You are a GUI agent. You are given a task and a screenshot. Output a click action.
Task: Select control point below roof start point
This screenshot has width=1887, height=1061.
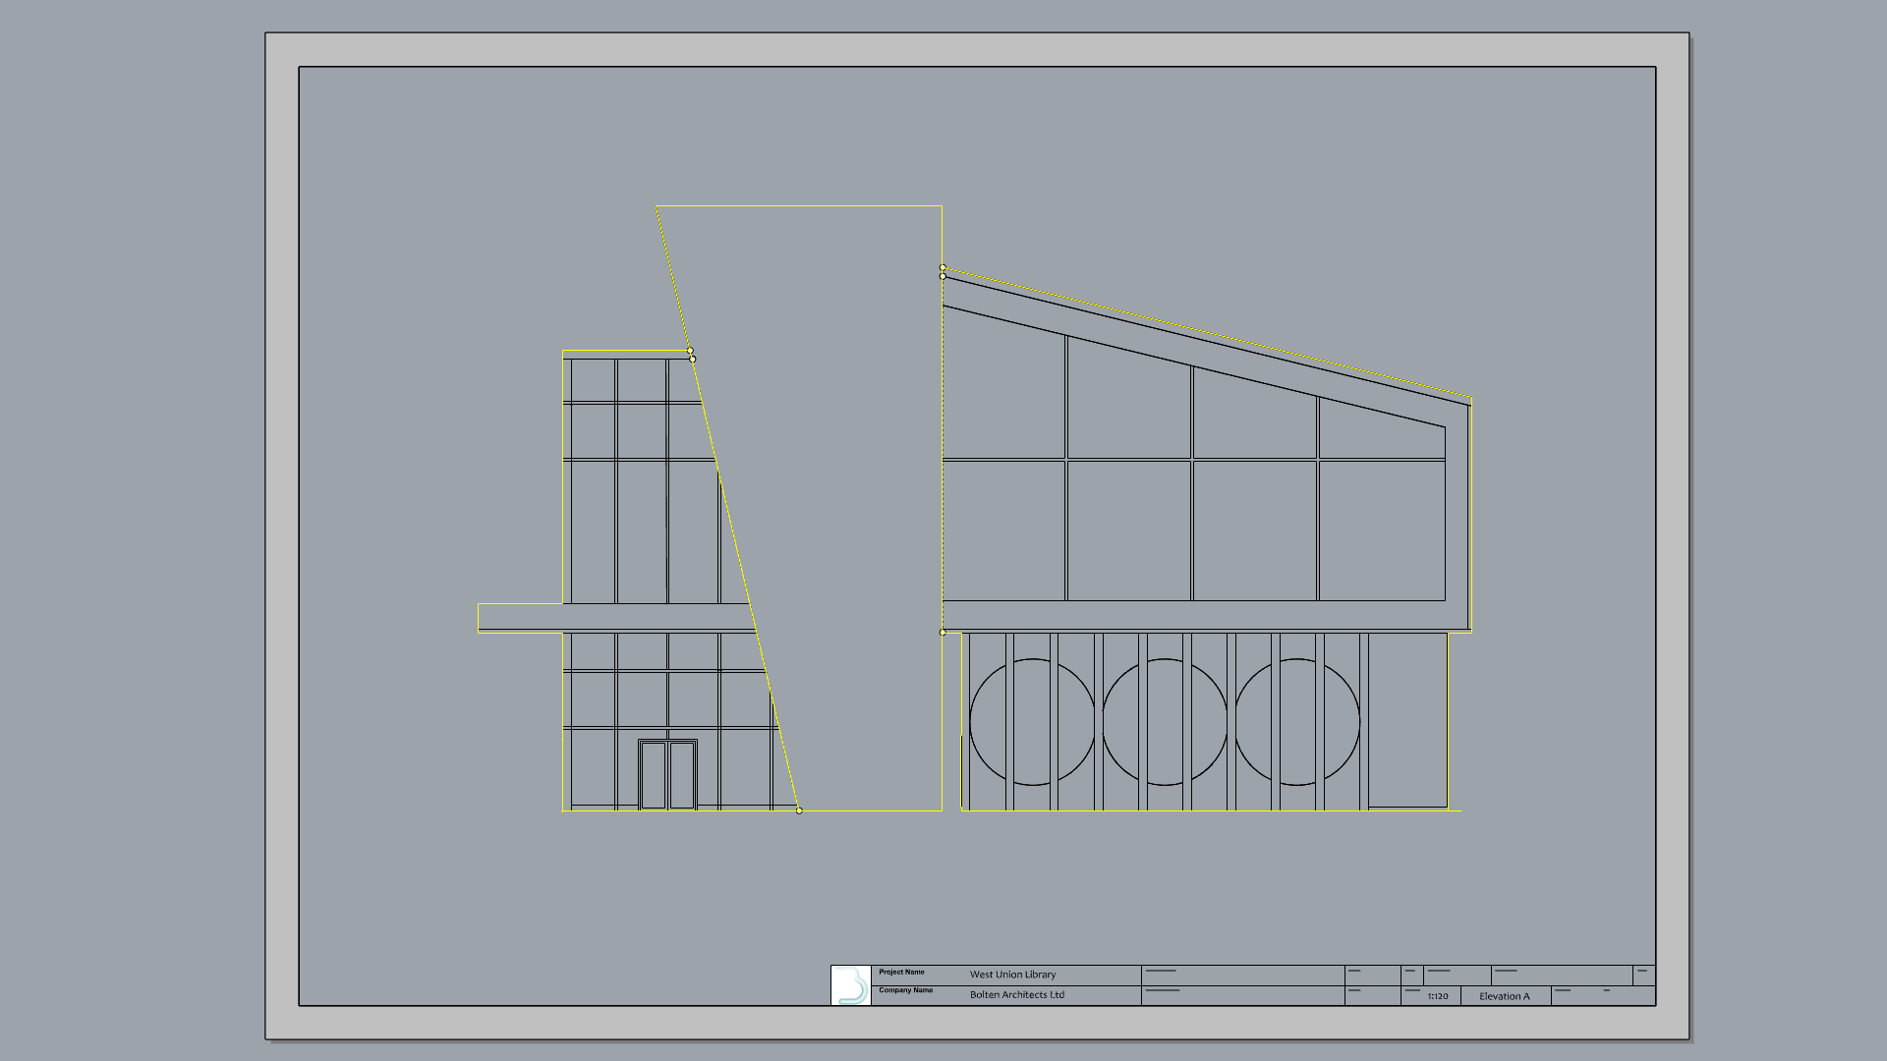tap(943, 277)
